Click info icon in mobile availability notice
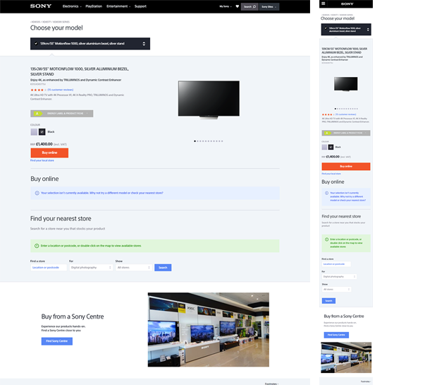Image resolution: width=437 pixels, height=385 pixels. pyautogui.click(x=326, y=193)
